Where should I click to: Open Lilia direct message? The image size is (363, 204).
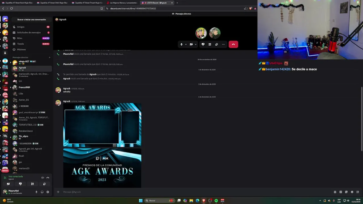coord(31,93)
